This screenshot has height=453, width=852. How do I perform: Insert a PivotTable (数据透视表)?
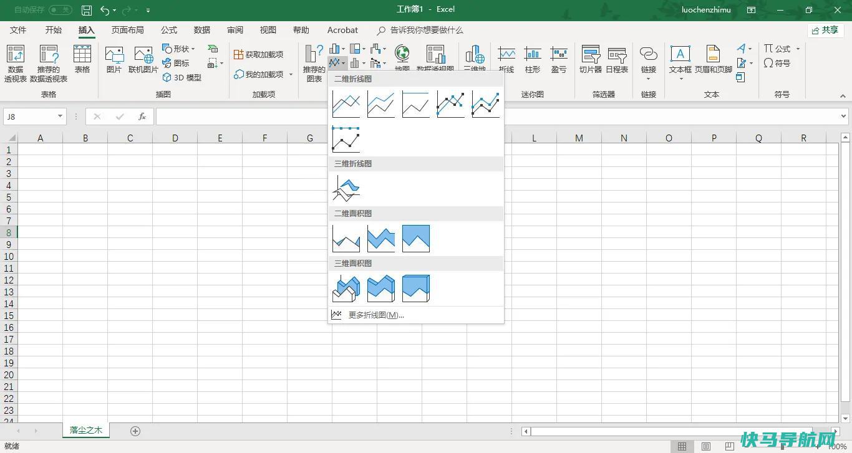point(16,64)
